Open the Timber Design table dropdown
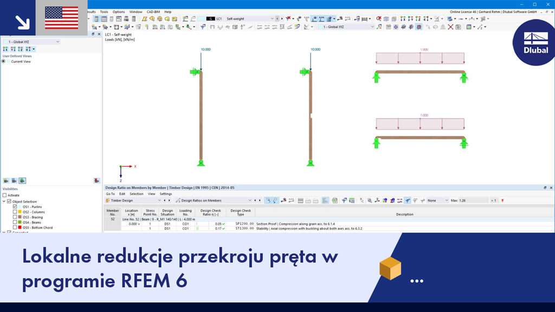 [159, 200]
